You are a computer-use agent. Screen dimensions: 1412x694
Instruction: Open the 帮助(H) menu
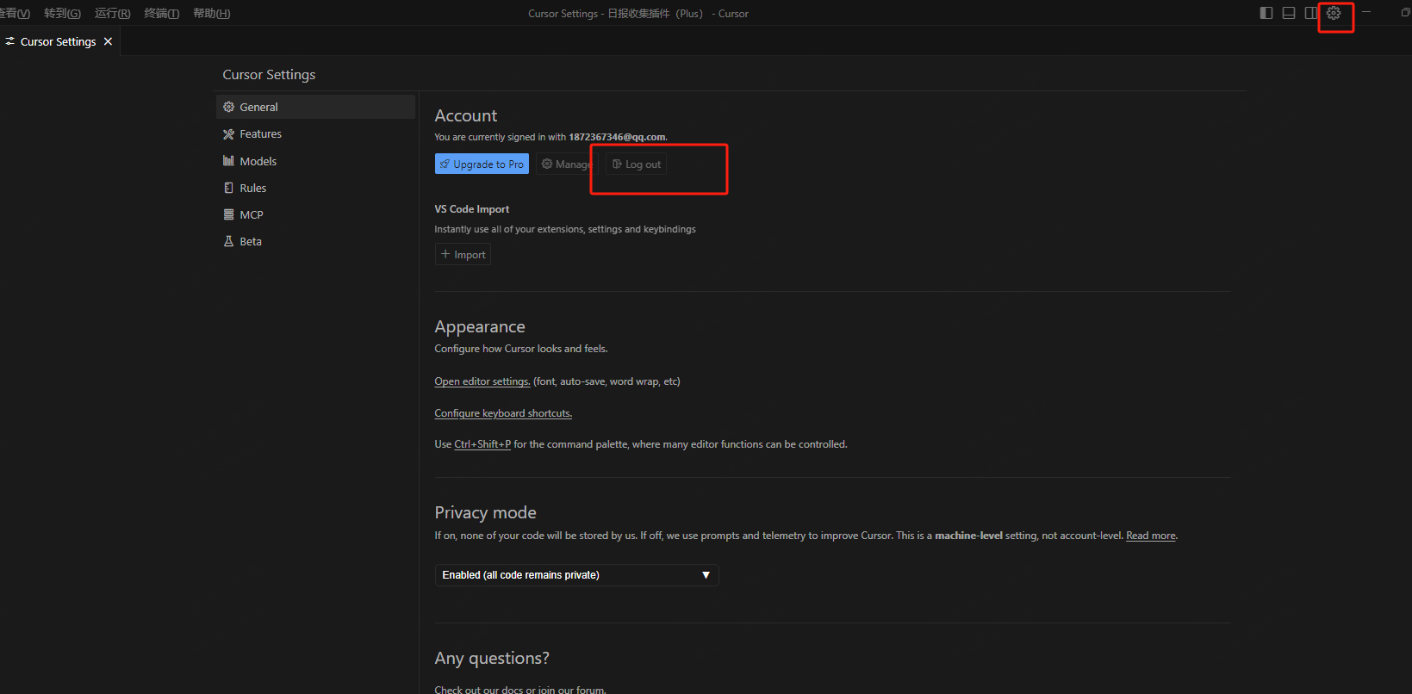pyautogui.click(x=212, y=13)
